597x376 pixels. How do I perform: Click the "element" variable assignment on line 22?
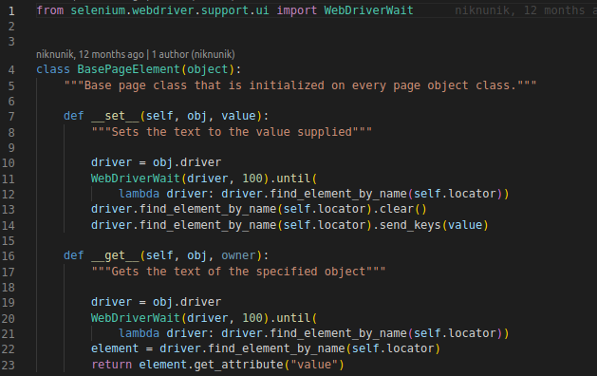115,348
